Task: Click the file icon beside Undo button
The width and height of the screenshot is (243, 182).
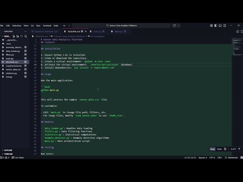Action: tap(225, 149)
